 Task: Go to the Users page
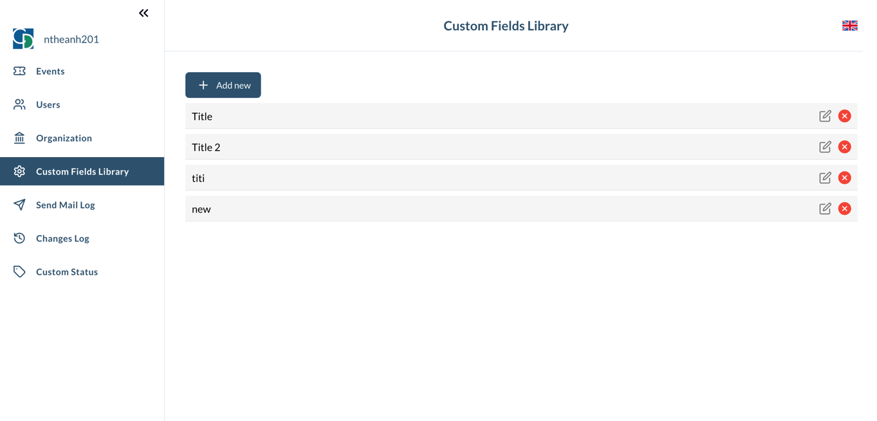tap(48, 104)
